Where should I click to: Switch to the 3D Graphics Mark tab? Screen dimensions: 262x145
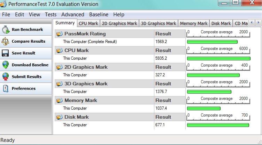coord(159,24)
